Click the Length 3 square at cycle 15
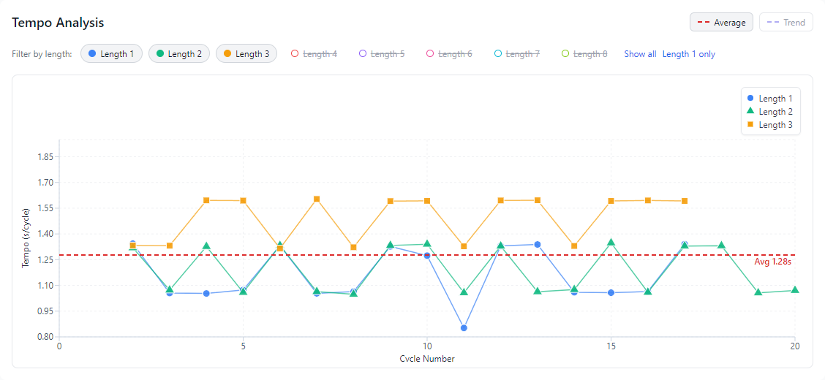The height and width of the screenshot is (380, 825). pos(611,201)
